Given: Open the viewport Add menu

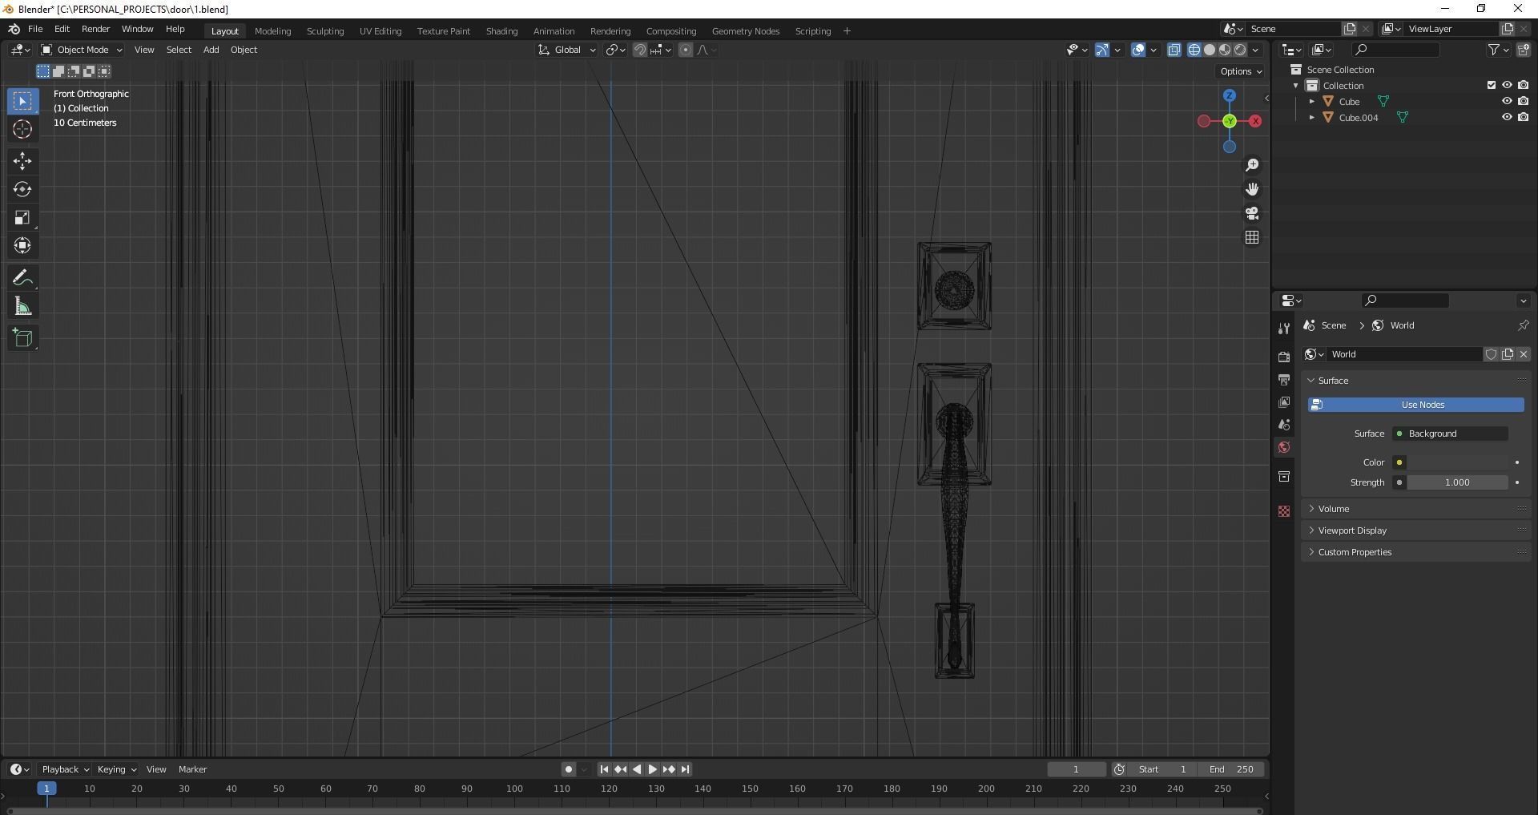Looking at the screenshot, I should pos(211,50).
